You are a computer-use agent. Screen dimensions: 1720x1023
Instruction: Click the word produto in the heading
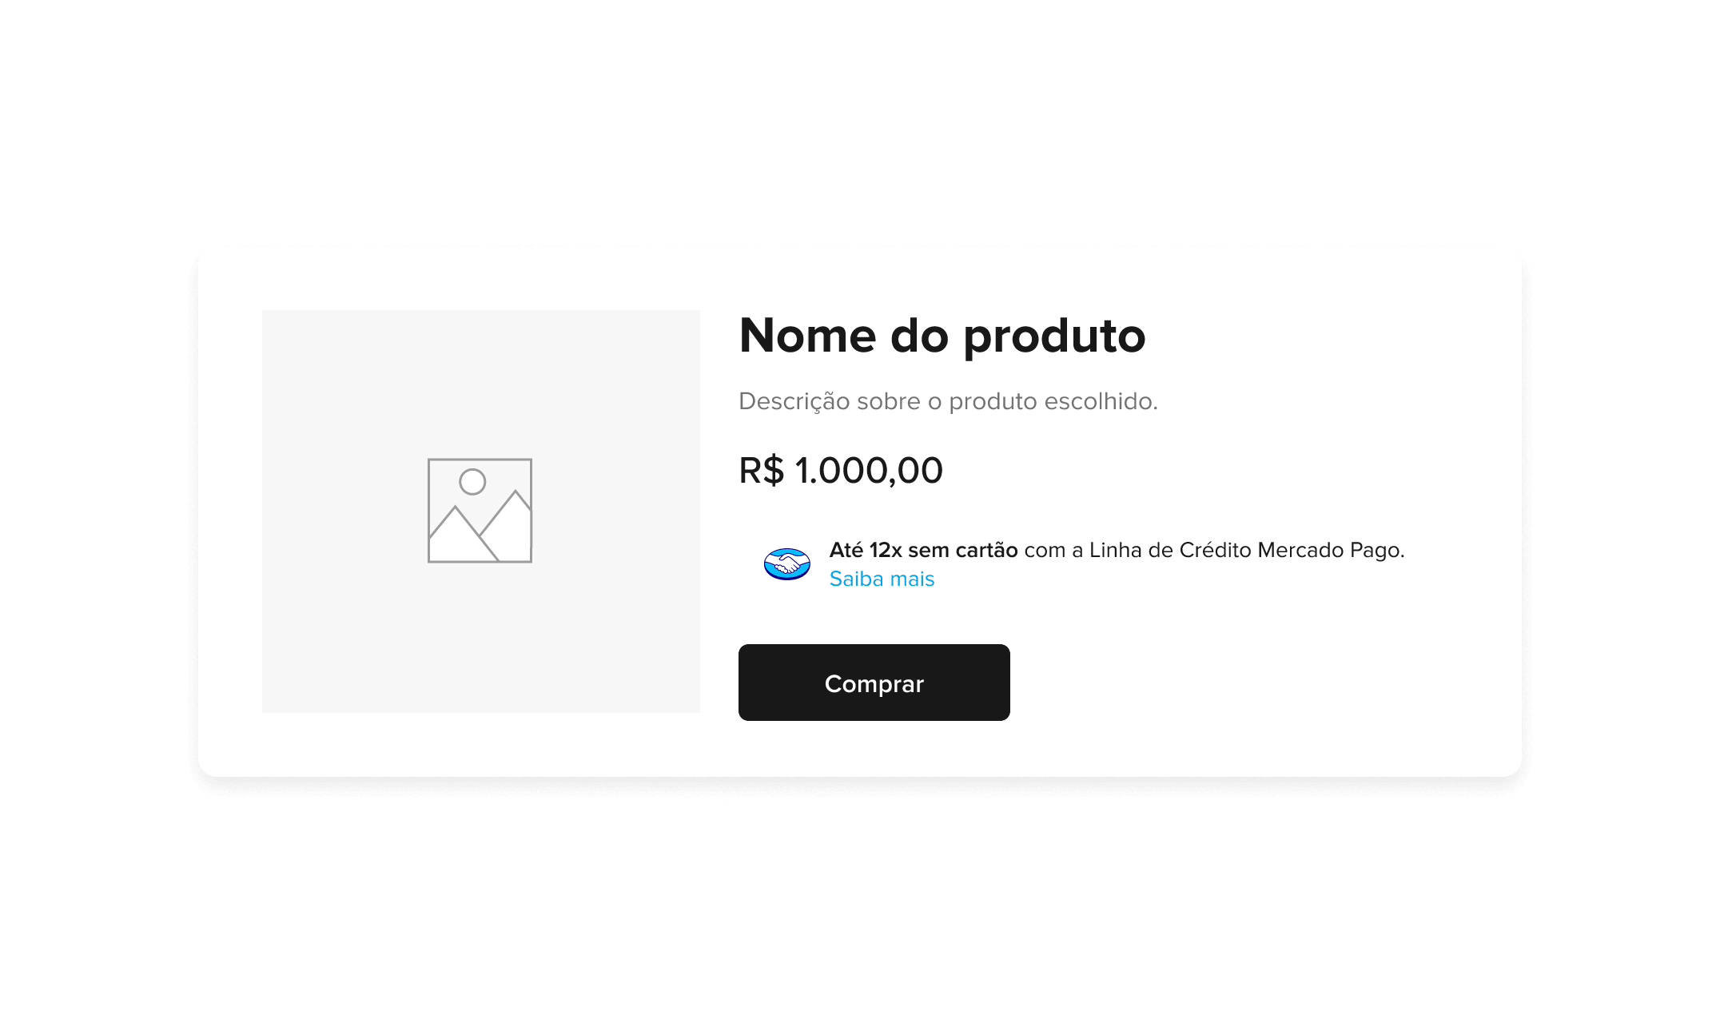coord(1055,336)
